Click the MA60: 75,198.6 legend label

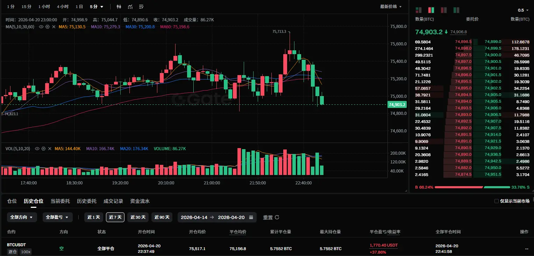[x=175, y=27]
